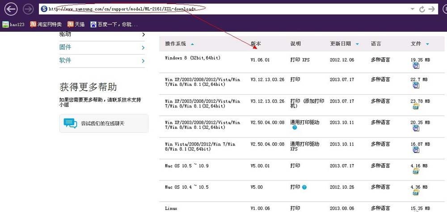Expand the 软件 chevron arrow
Image resolution: width=447 pixels, height=212 pixels.
pos(143,61)
